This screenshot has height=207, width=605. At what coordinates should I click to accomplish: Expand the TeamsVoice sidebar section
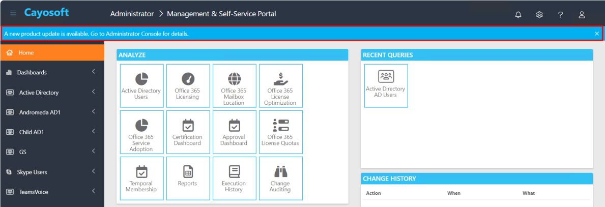[x=52, y=192]
